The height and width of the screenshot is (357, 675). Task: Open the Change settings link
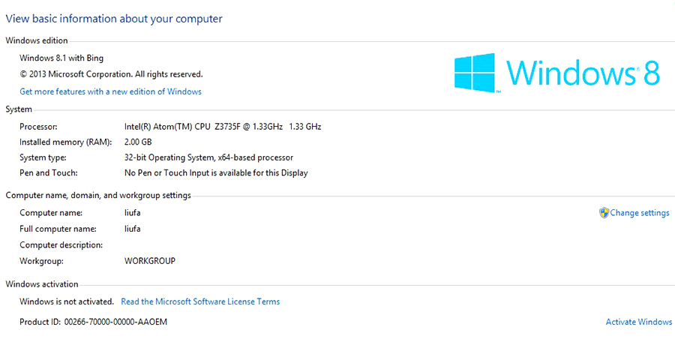pyautogui.click(x=639, y=213)
